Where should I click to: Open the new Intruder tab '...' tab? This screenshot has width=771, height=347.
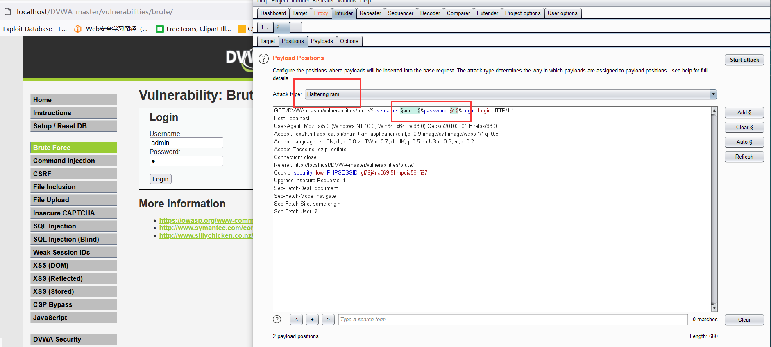point(295,27)
